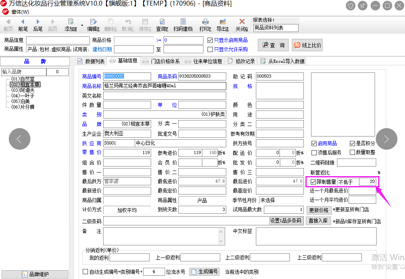Click the 零售价 field showing 119
The height and width of the screenshot is (279, 405).
pyautogui.click(x=127, y=153)
